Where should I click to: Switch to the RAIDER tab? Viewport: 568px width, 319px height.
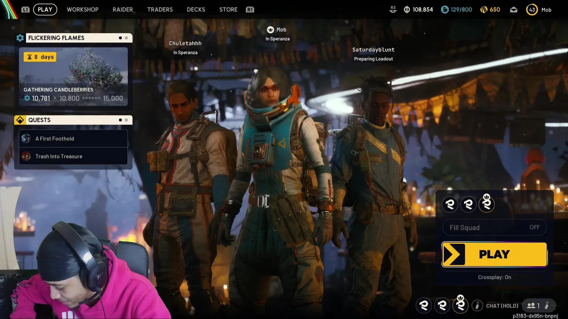(x=123, y=9)
